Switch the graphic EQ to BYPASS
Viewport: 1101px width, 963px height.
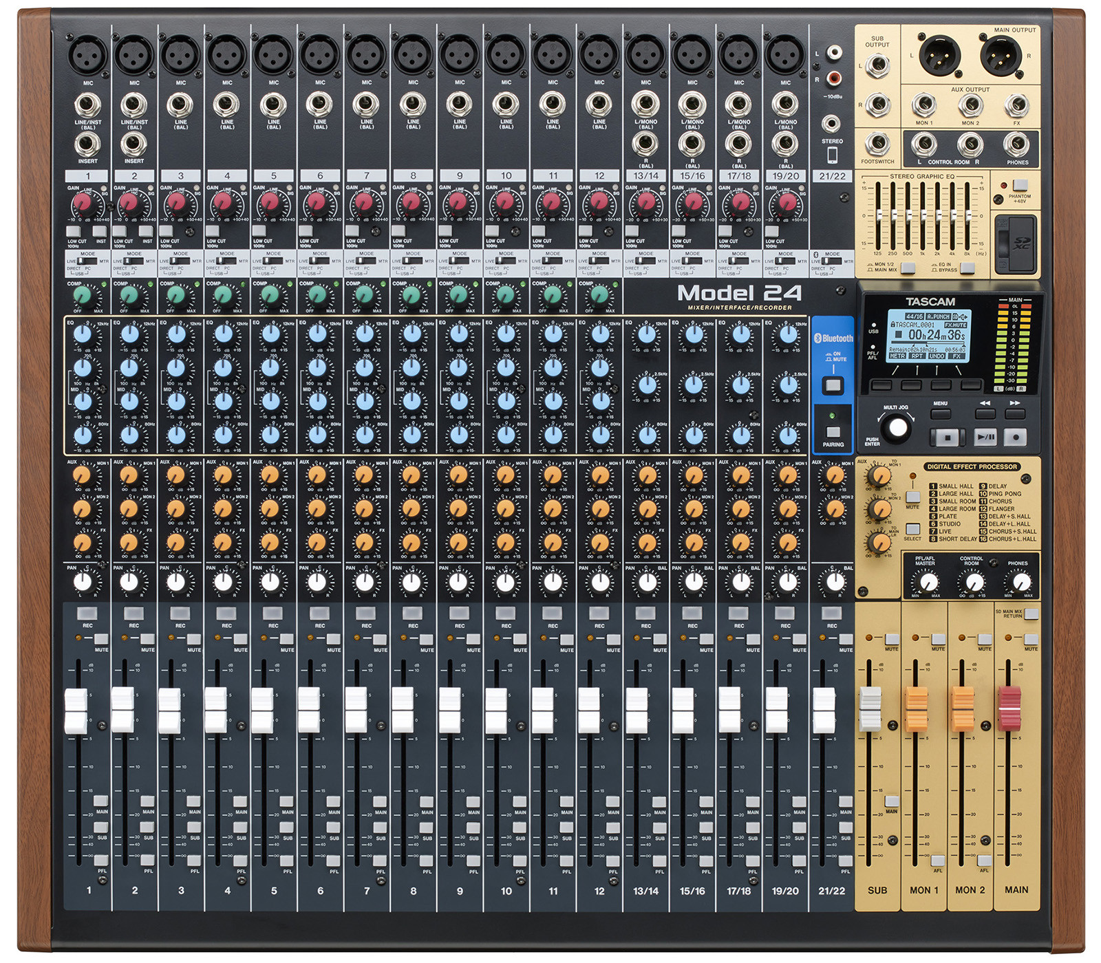click(x=966, y=268)
